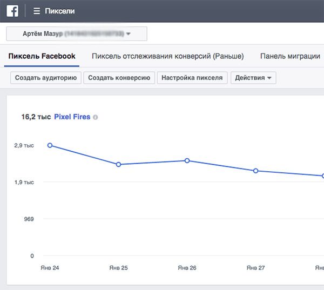The image size is (324, 290).
Task: Click the 1,9 тыс axis label
Action: [x=24, y=183]
